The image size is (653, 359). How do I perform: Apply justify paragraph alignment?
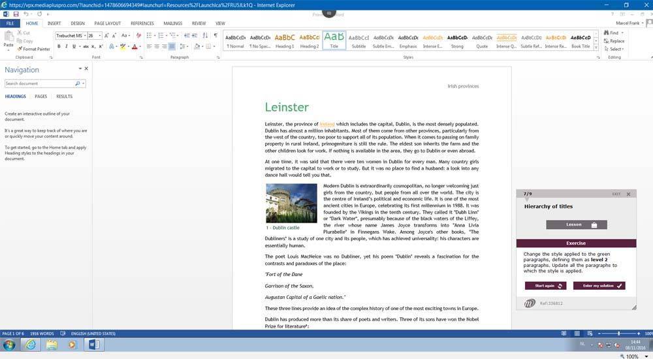[172, 46]
